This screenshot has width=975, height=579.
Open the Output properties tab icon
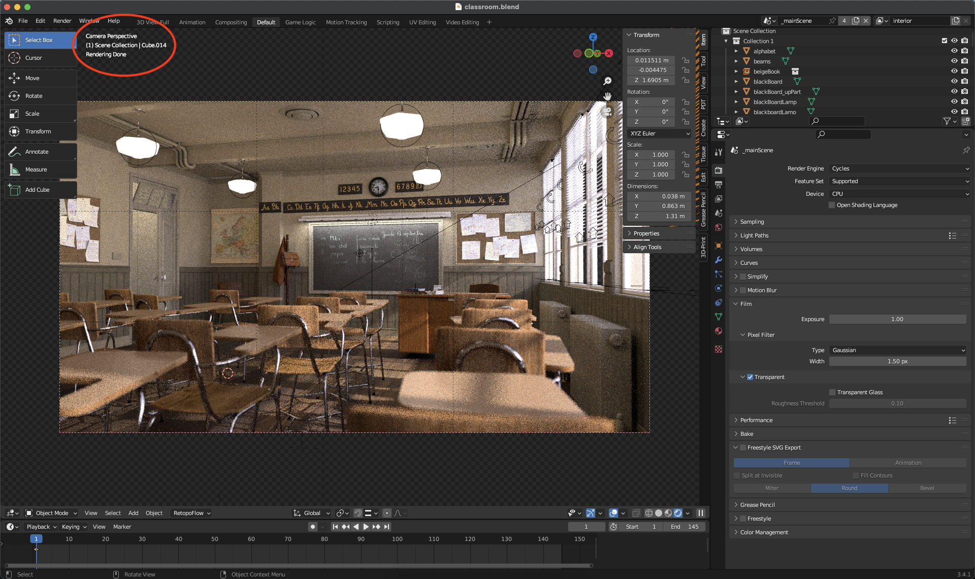(x=719, y=184)
